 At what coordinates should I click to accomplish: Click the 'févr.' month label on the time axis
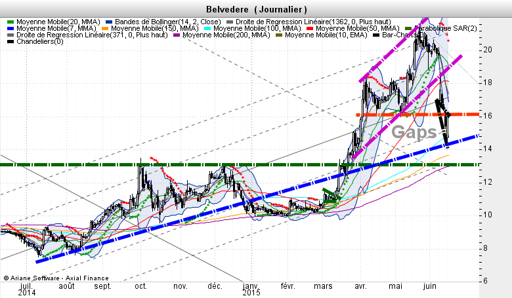(x=288, y=286)
